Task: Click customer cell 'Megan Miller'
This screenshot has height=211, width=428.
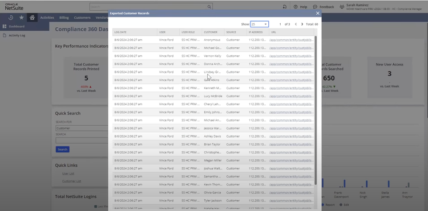Action: (213, 160)
